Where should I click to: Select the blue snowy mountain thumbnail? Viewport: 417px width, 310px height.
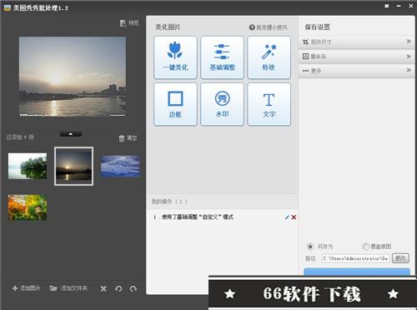[120, 167]
